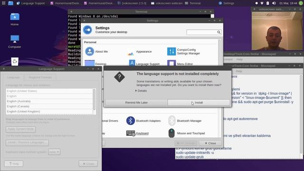Image resolution: width=304 pixels, height=171 pixels.
Task: Expand Details in language support dialog
Action: (141, 91)
